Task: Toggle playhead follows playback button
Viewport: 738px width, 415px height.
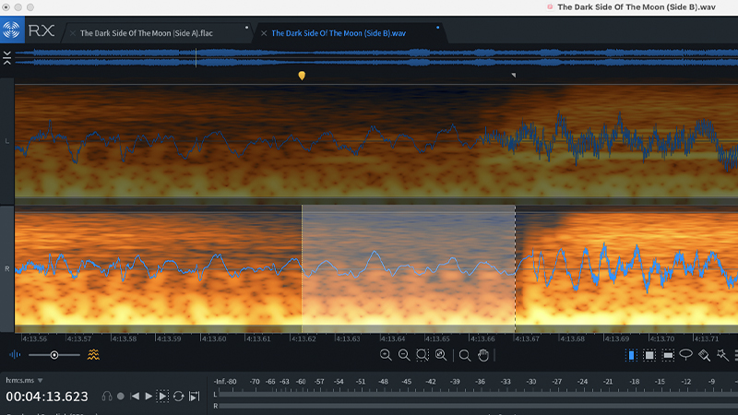Action: pyautogui.click(x=194, y=397)
